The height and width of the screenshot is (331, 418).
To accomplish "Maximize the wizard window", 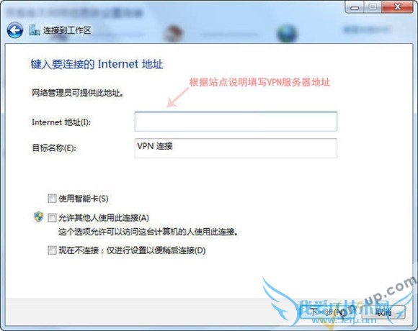I will pos(373,7).
